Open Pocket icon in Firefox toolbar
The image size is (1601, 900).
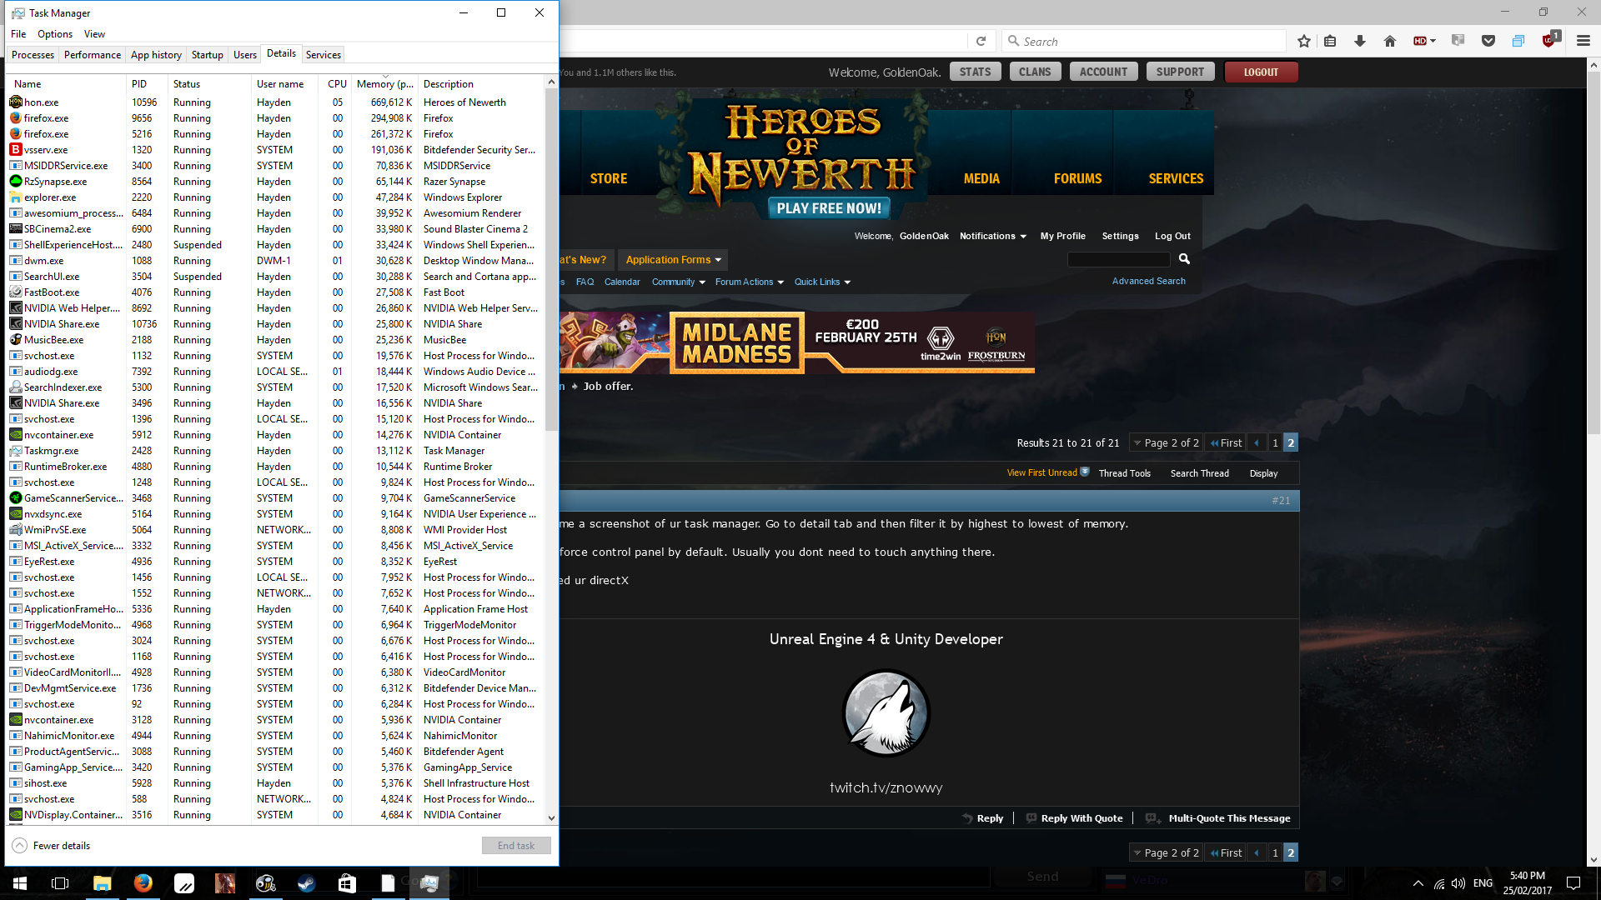click(x=1488, y=41)
